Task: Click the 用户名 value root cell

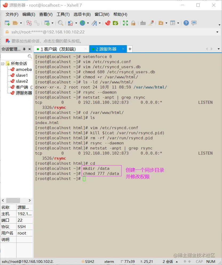Action: click(25, 233)
